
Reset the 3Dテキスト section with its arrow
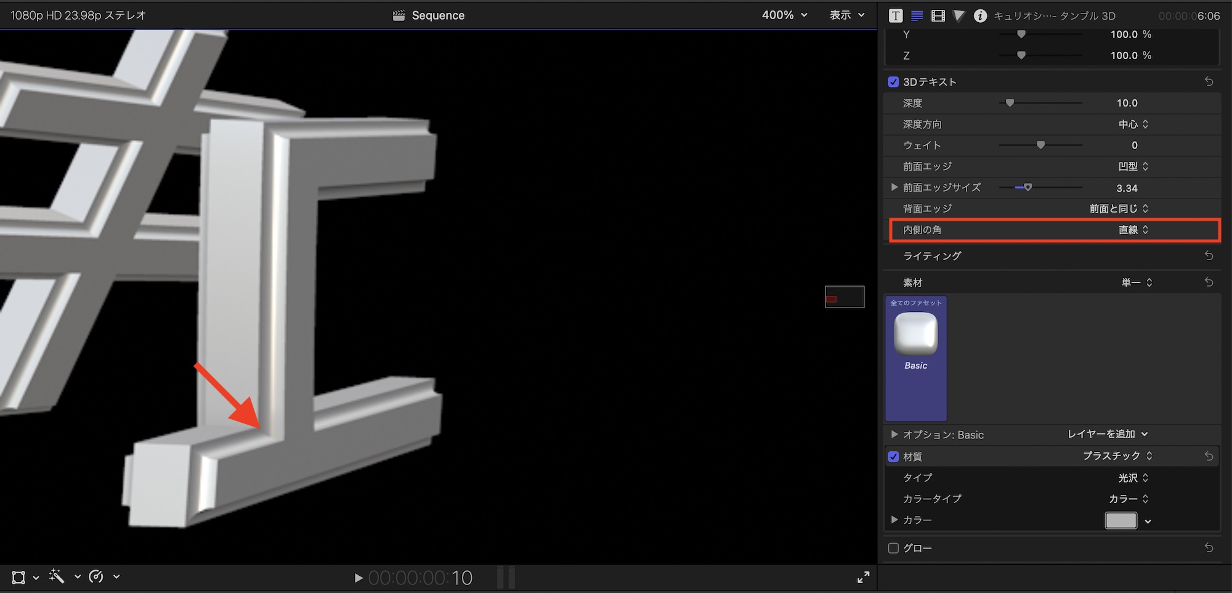(x=1209, y=82)
